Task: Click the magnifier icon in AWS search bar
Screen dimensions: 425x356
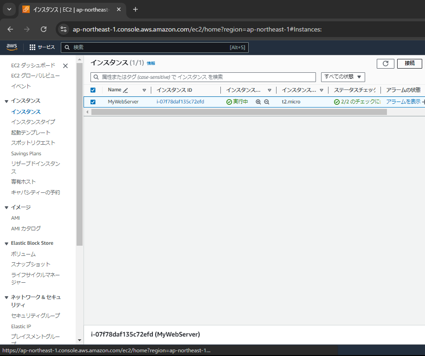Action: (67, 47)
